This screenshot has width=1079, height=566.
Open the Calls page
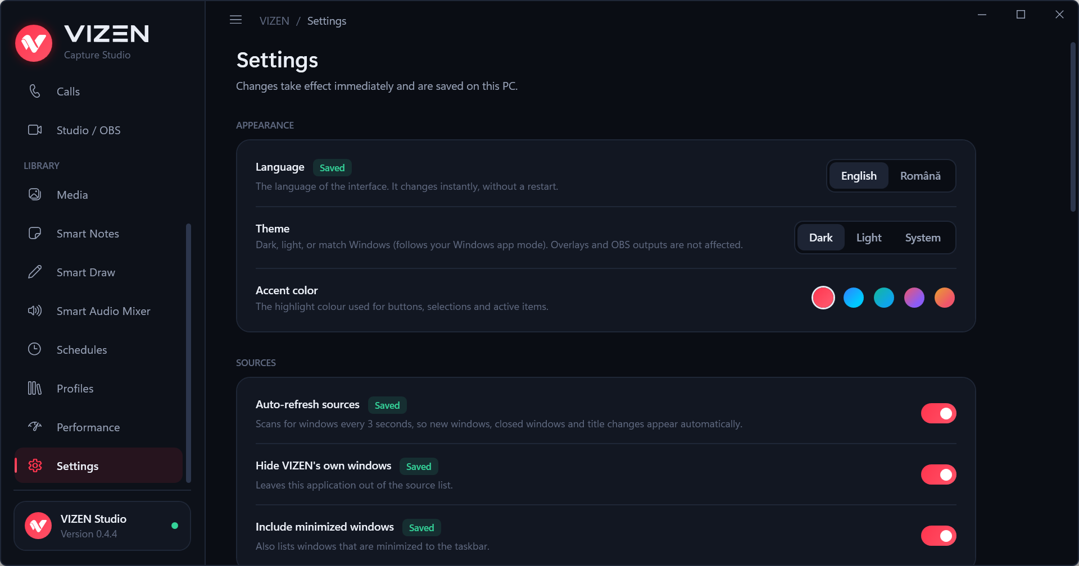98,92
